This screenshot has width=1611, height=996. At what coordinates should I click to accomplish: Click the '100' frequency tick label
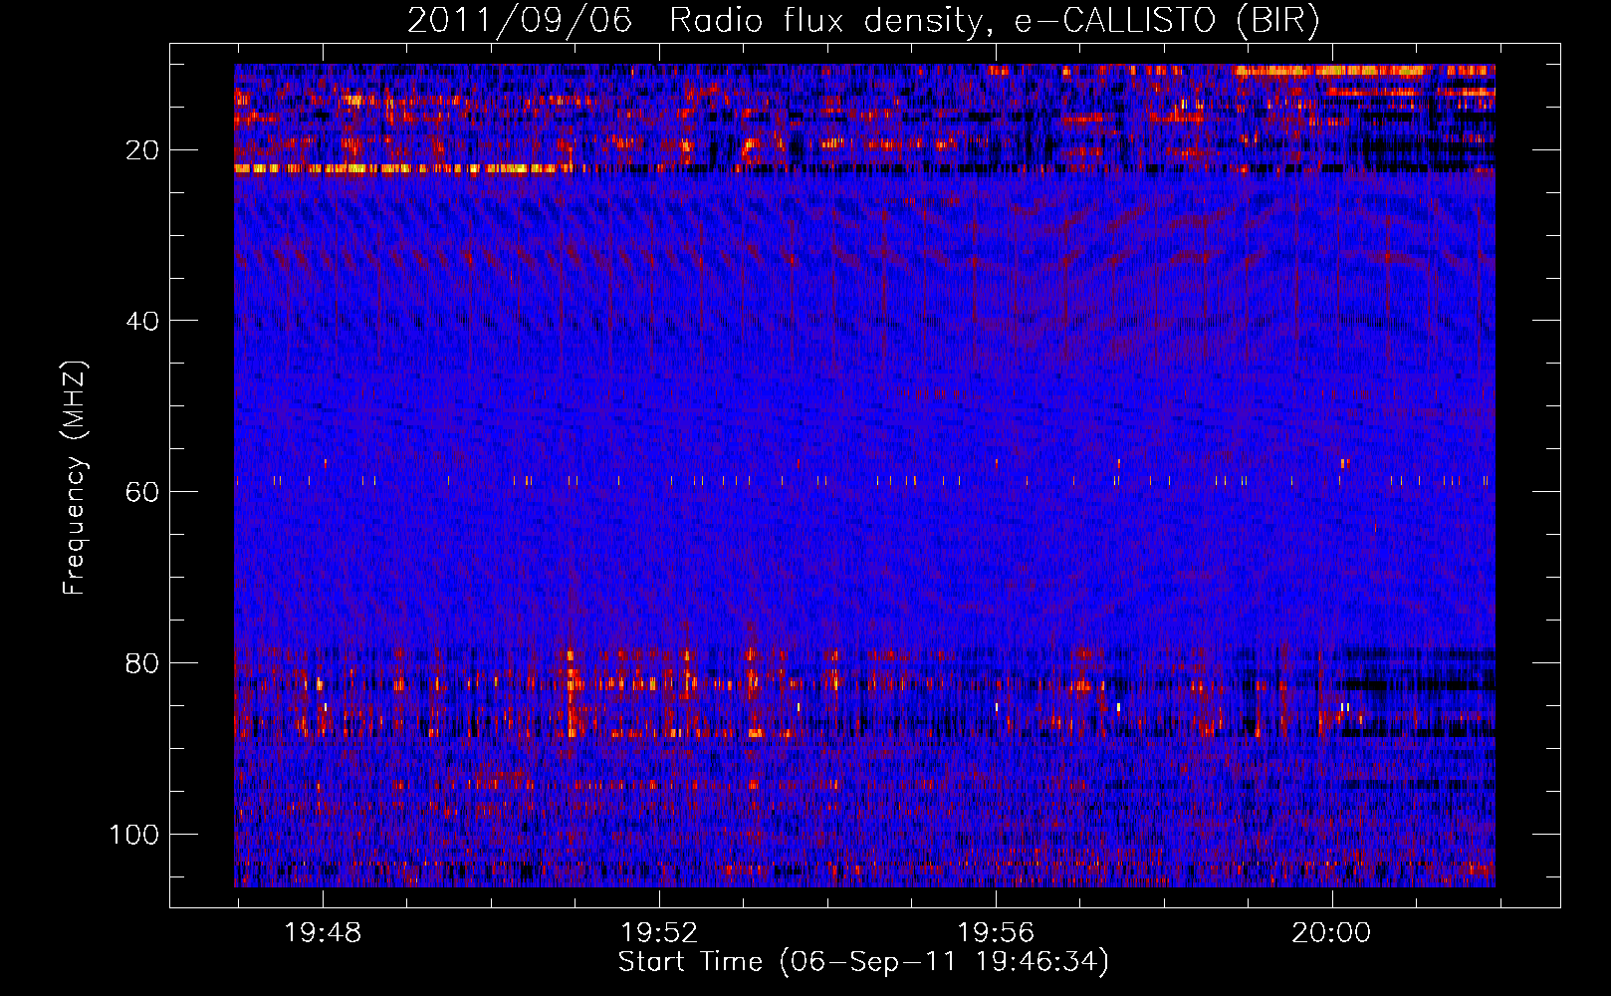tap(134, 835)
